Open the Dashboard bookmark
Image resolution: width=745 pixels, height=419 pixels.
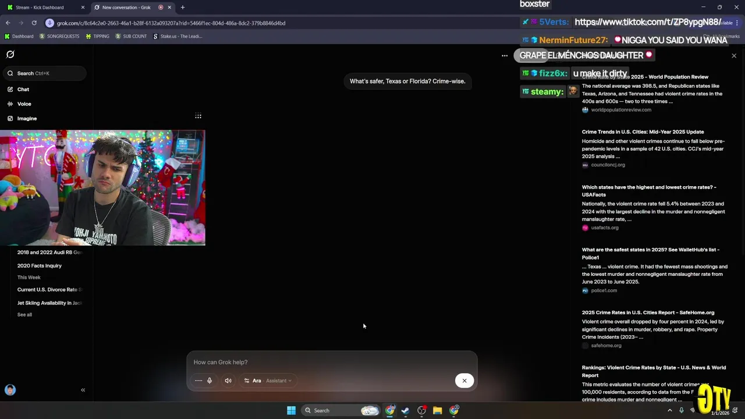pos(19,36)
